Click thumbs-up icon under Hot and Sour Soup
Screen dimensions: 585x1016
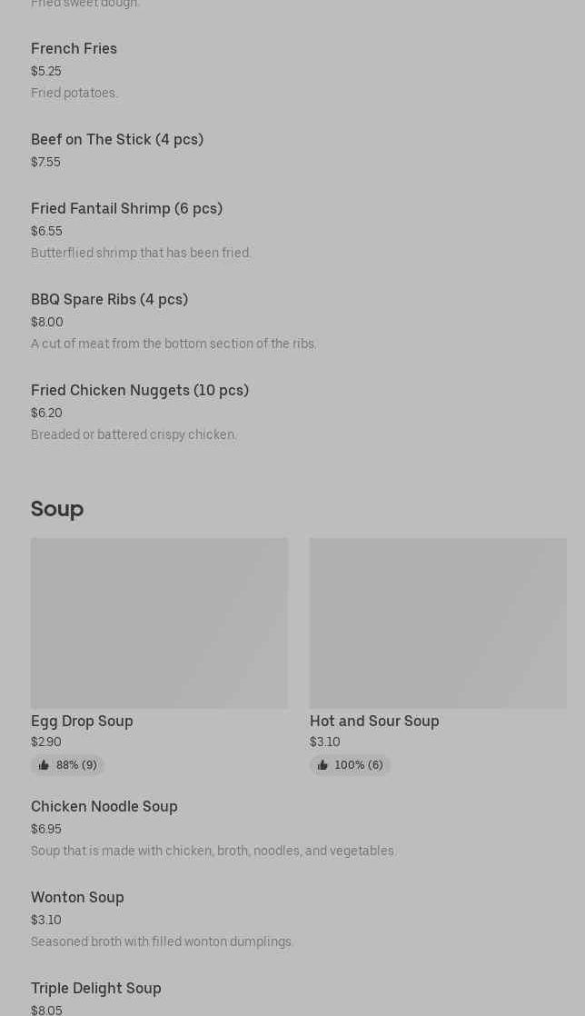pyautogui.click(x=322, y=765)
